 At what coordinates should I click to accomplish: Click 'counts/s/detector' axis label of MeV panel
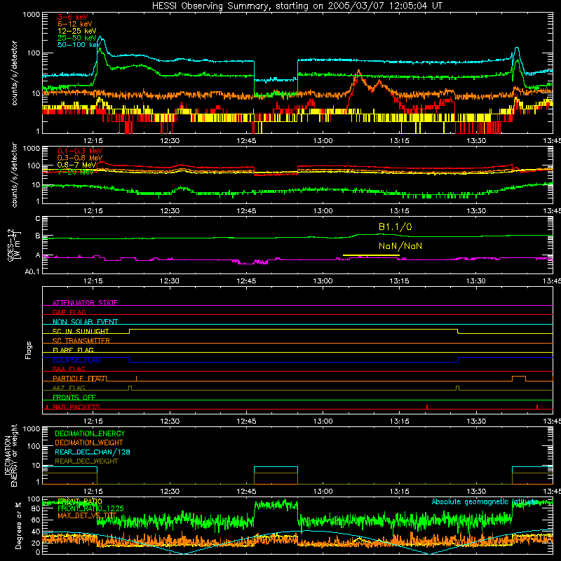[14, 175]
